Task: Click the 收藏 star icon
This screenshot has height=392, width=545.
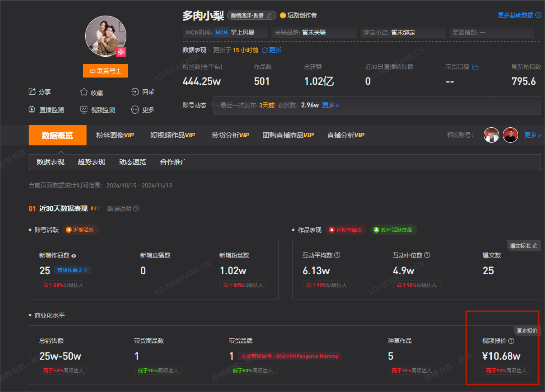Action: click(x=84, y=92)
